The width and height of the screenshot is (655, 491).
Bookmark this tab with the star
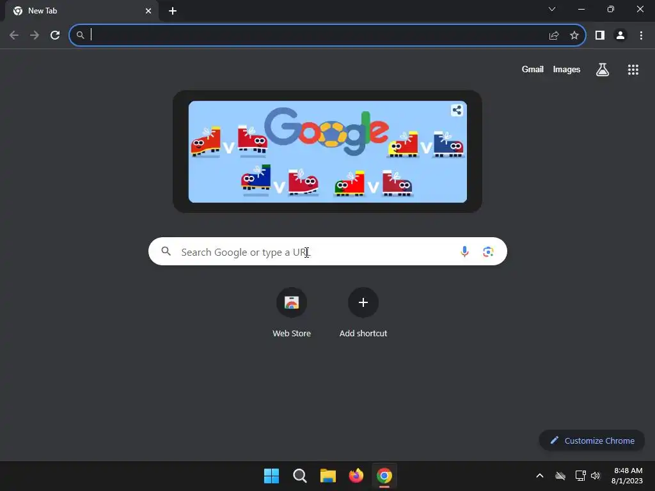pos(574,35)
